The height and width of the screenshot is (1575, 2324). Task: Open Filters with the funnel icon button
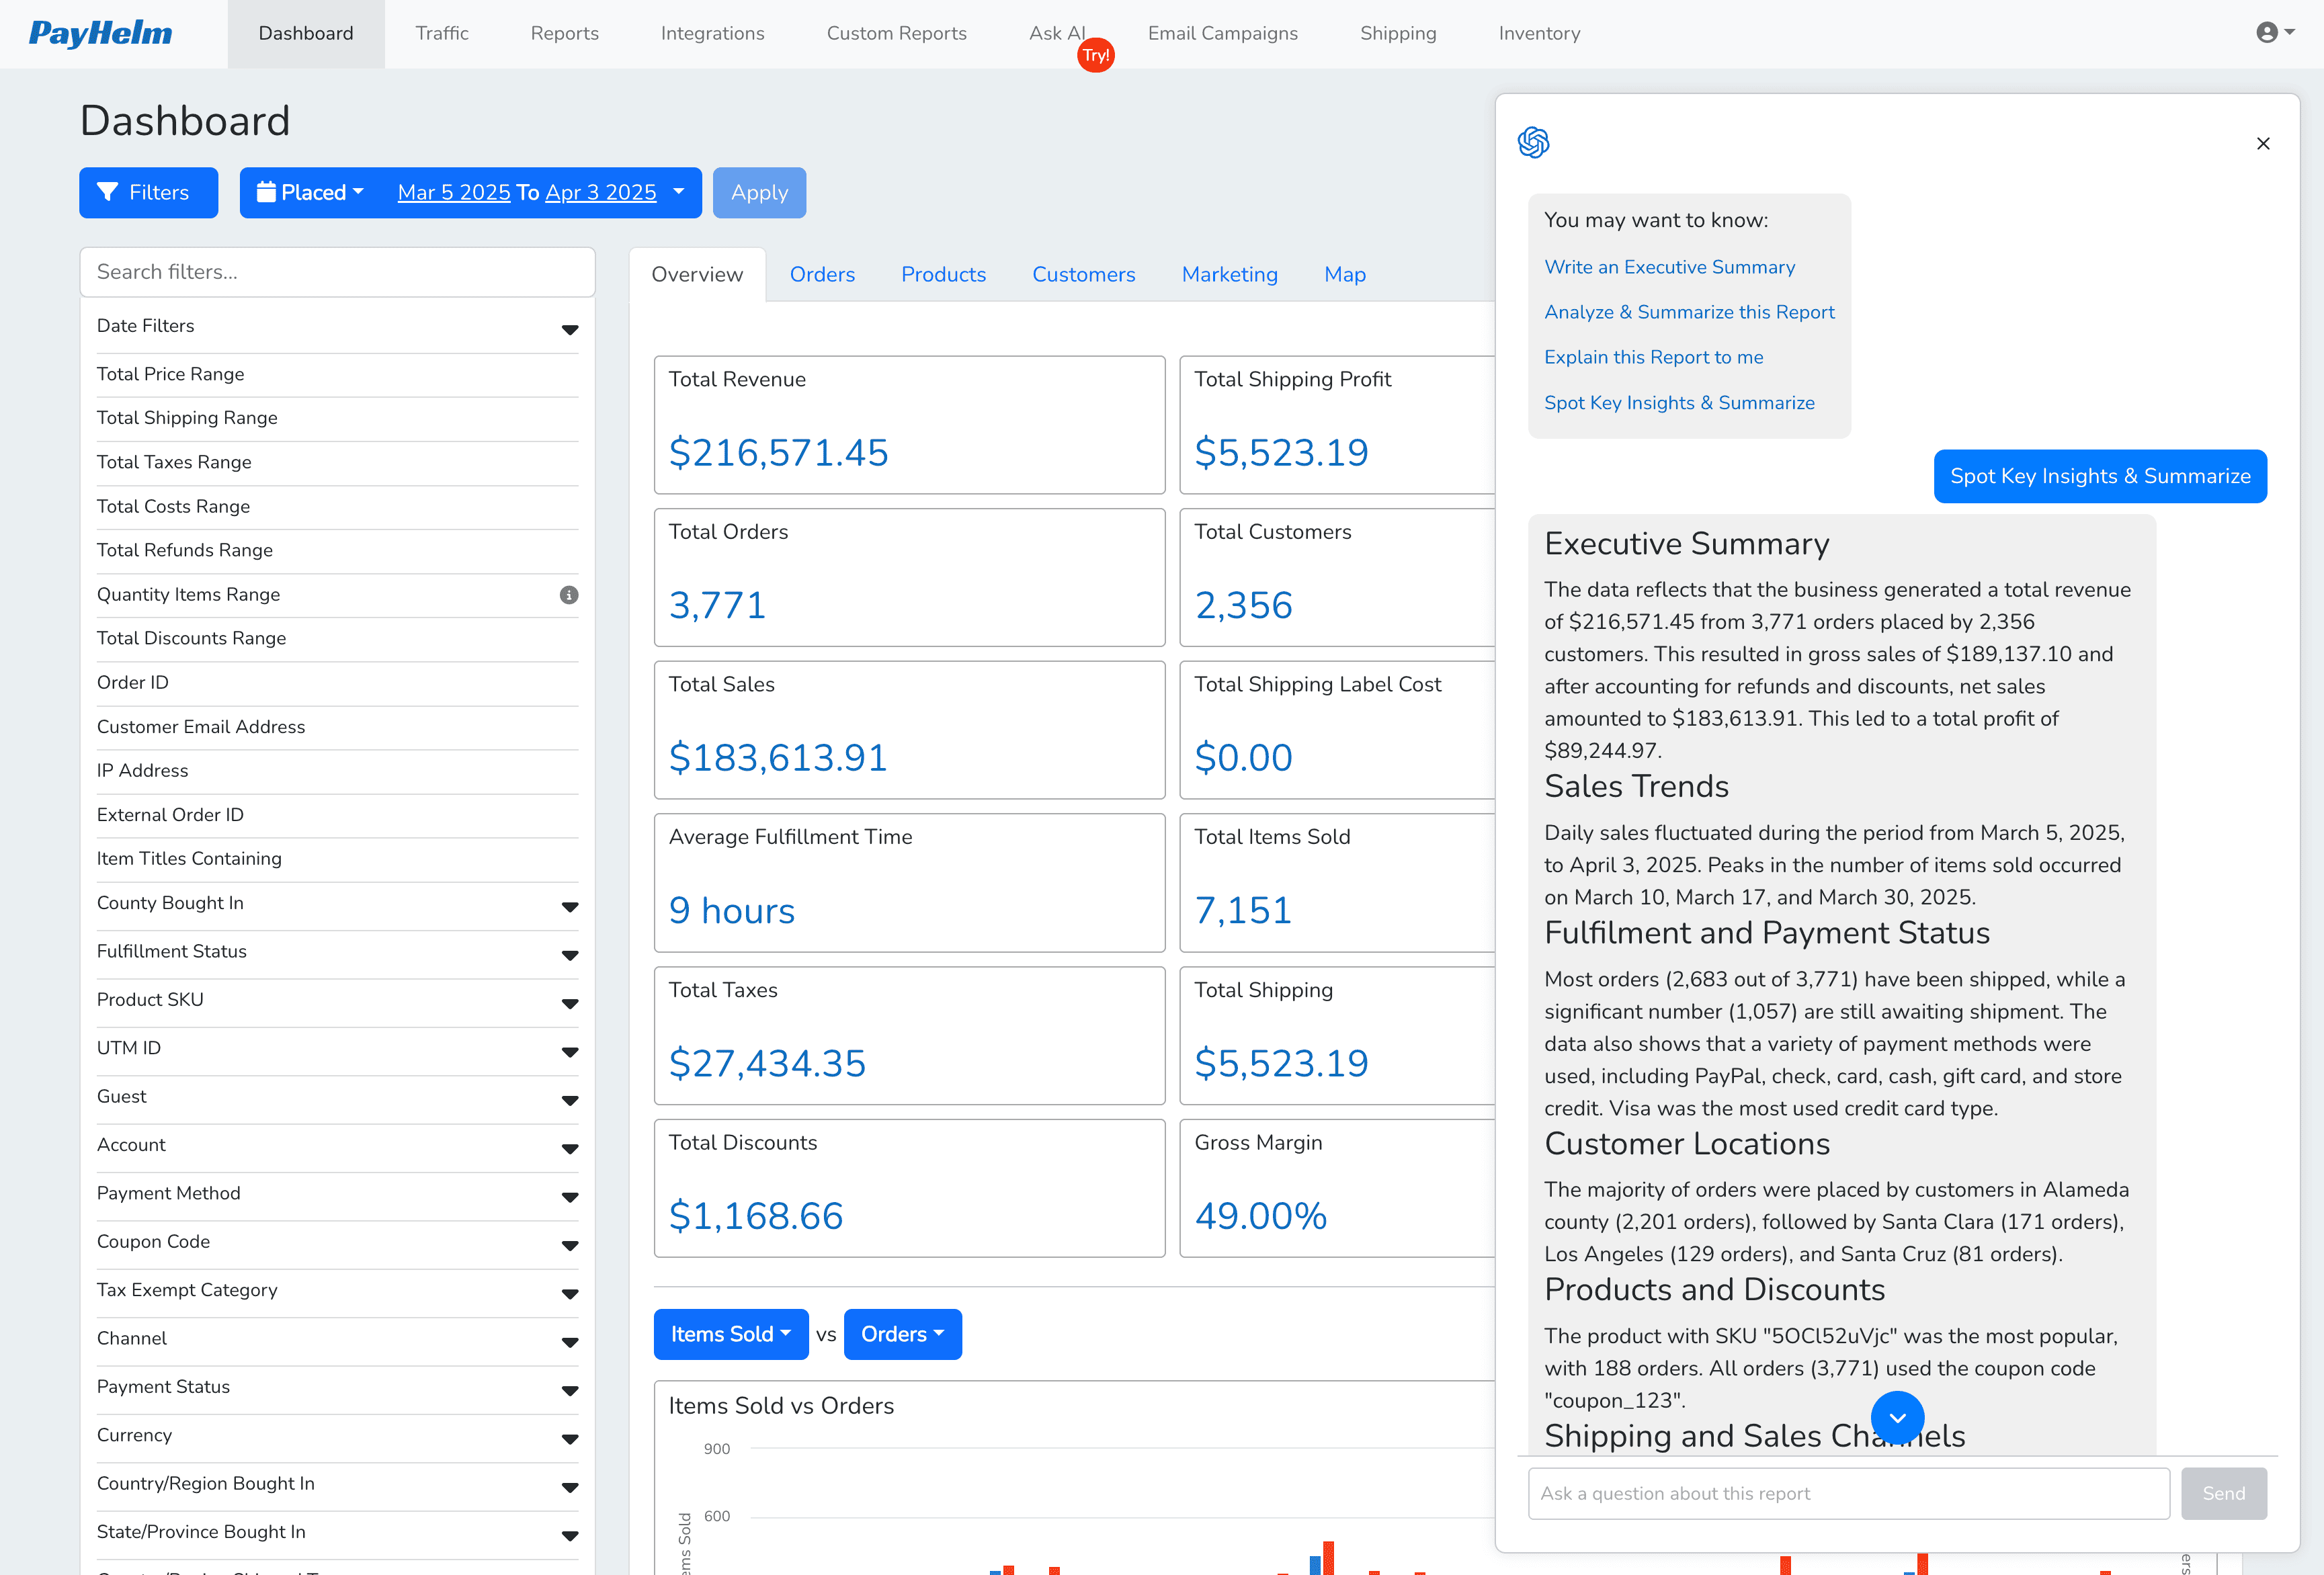point(148,192)
